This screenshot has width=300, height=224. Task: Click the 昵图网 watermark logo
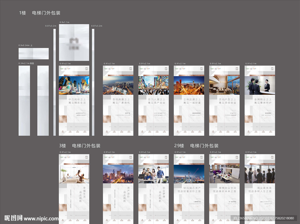[x=13, y=218]
